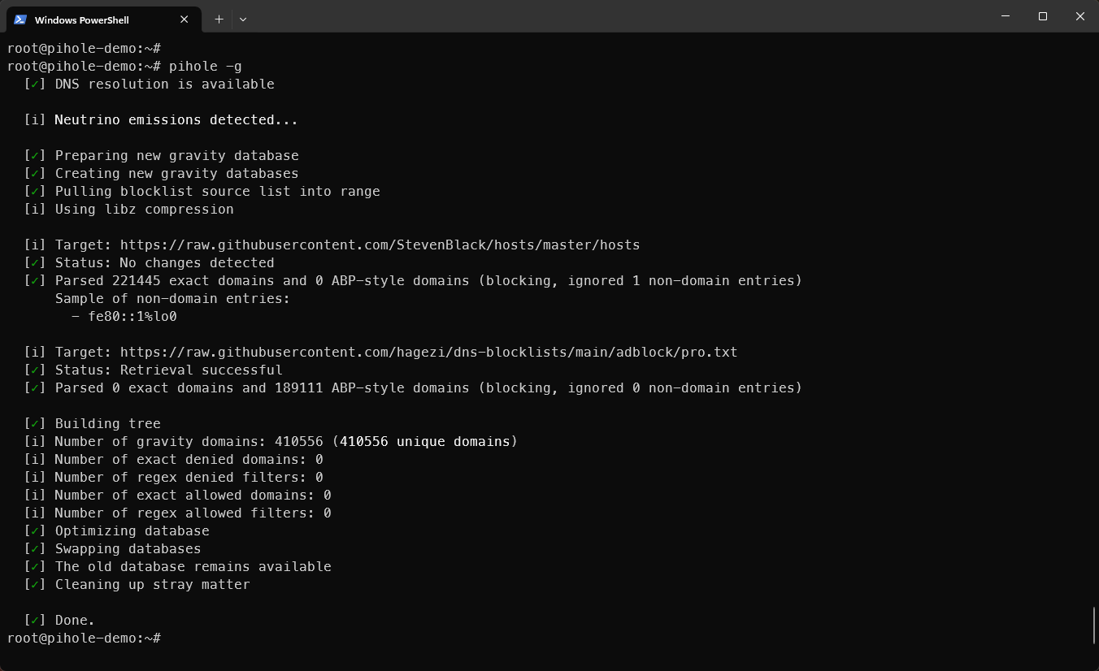Click the green check beside 'Done.'
The height and width of the screenshot is (671, 1099).
click(35, 620)
